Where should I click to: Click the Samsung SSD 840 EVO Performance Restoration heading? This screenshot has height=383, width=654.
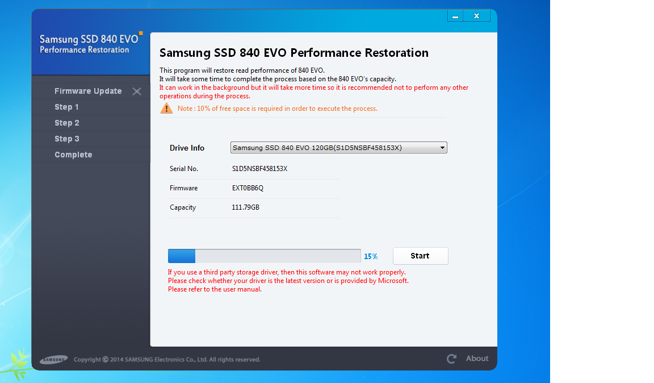click(x=294, y=53)
